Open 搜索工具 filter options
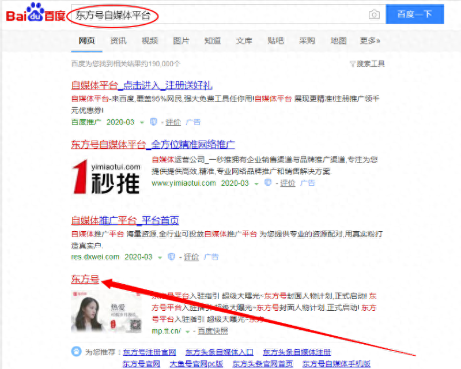This screenshot has width=461, height=369. [x=367, y=64]
